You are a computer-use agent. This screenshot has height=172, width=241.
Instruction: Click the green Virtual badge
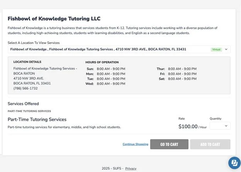pyautogui.click(x=216, y=49)
